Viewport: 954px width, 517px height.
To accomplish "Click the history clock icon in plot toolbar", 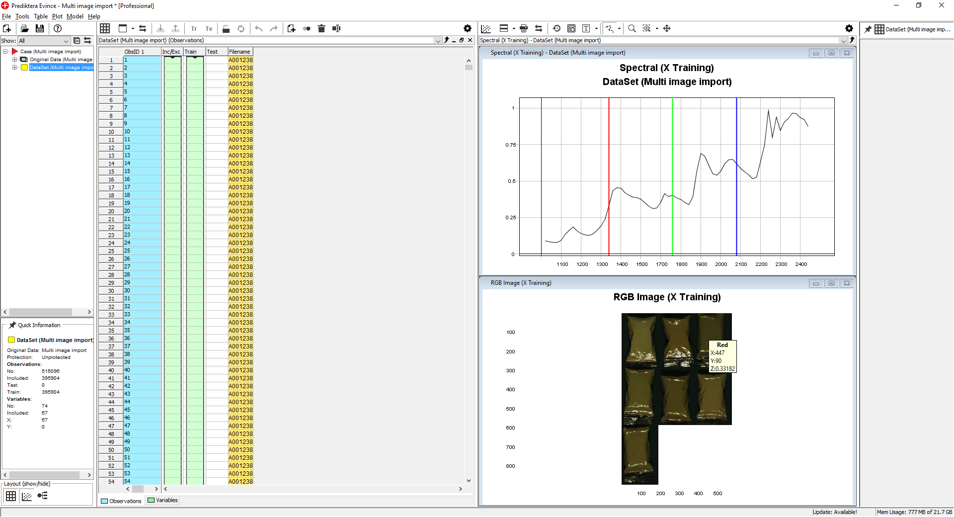I will [556, 29].
